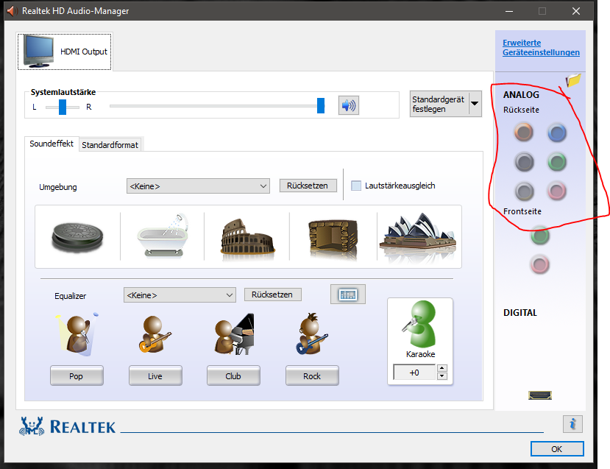The width and height of the screenshot is (610, 469).
Task: Open the graphic equalizer panel button
Action: coord(348,295)
